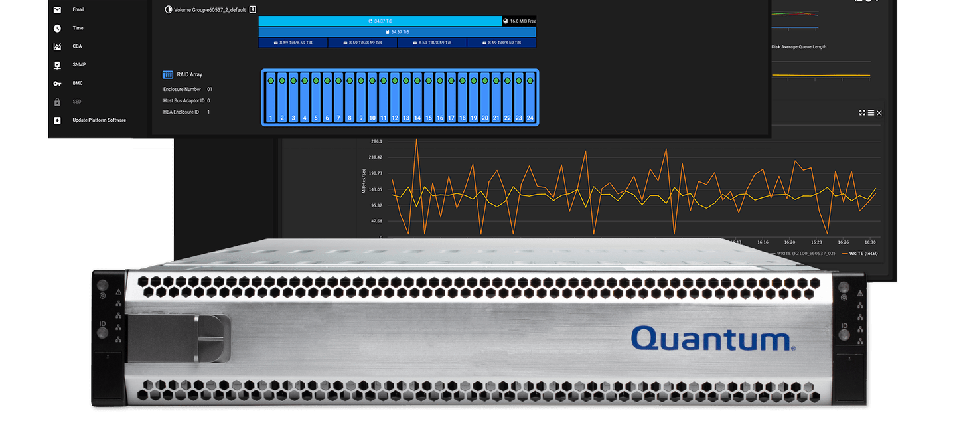Screen dimensions: 957x429
Task: Open the SNMP menu item
Action: (80, 65)
